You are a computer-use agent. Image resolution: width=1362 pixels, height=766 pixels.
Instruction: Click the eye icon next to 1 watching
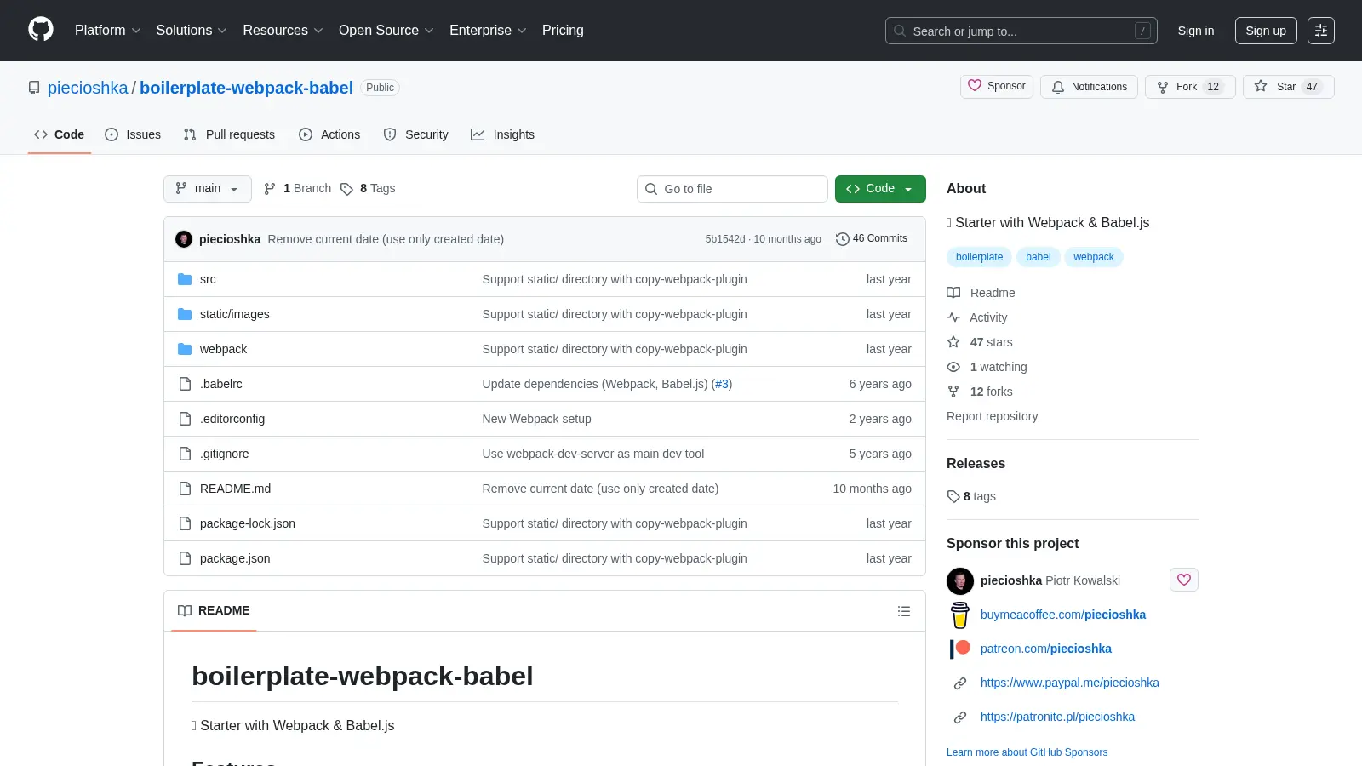click(x=953, y=367)
